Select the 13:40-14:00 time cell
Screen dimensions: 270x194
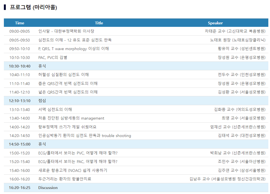point(19,118)
